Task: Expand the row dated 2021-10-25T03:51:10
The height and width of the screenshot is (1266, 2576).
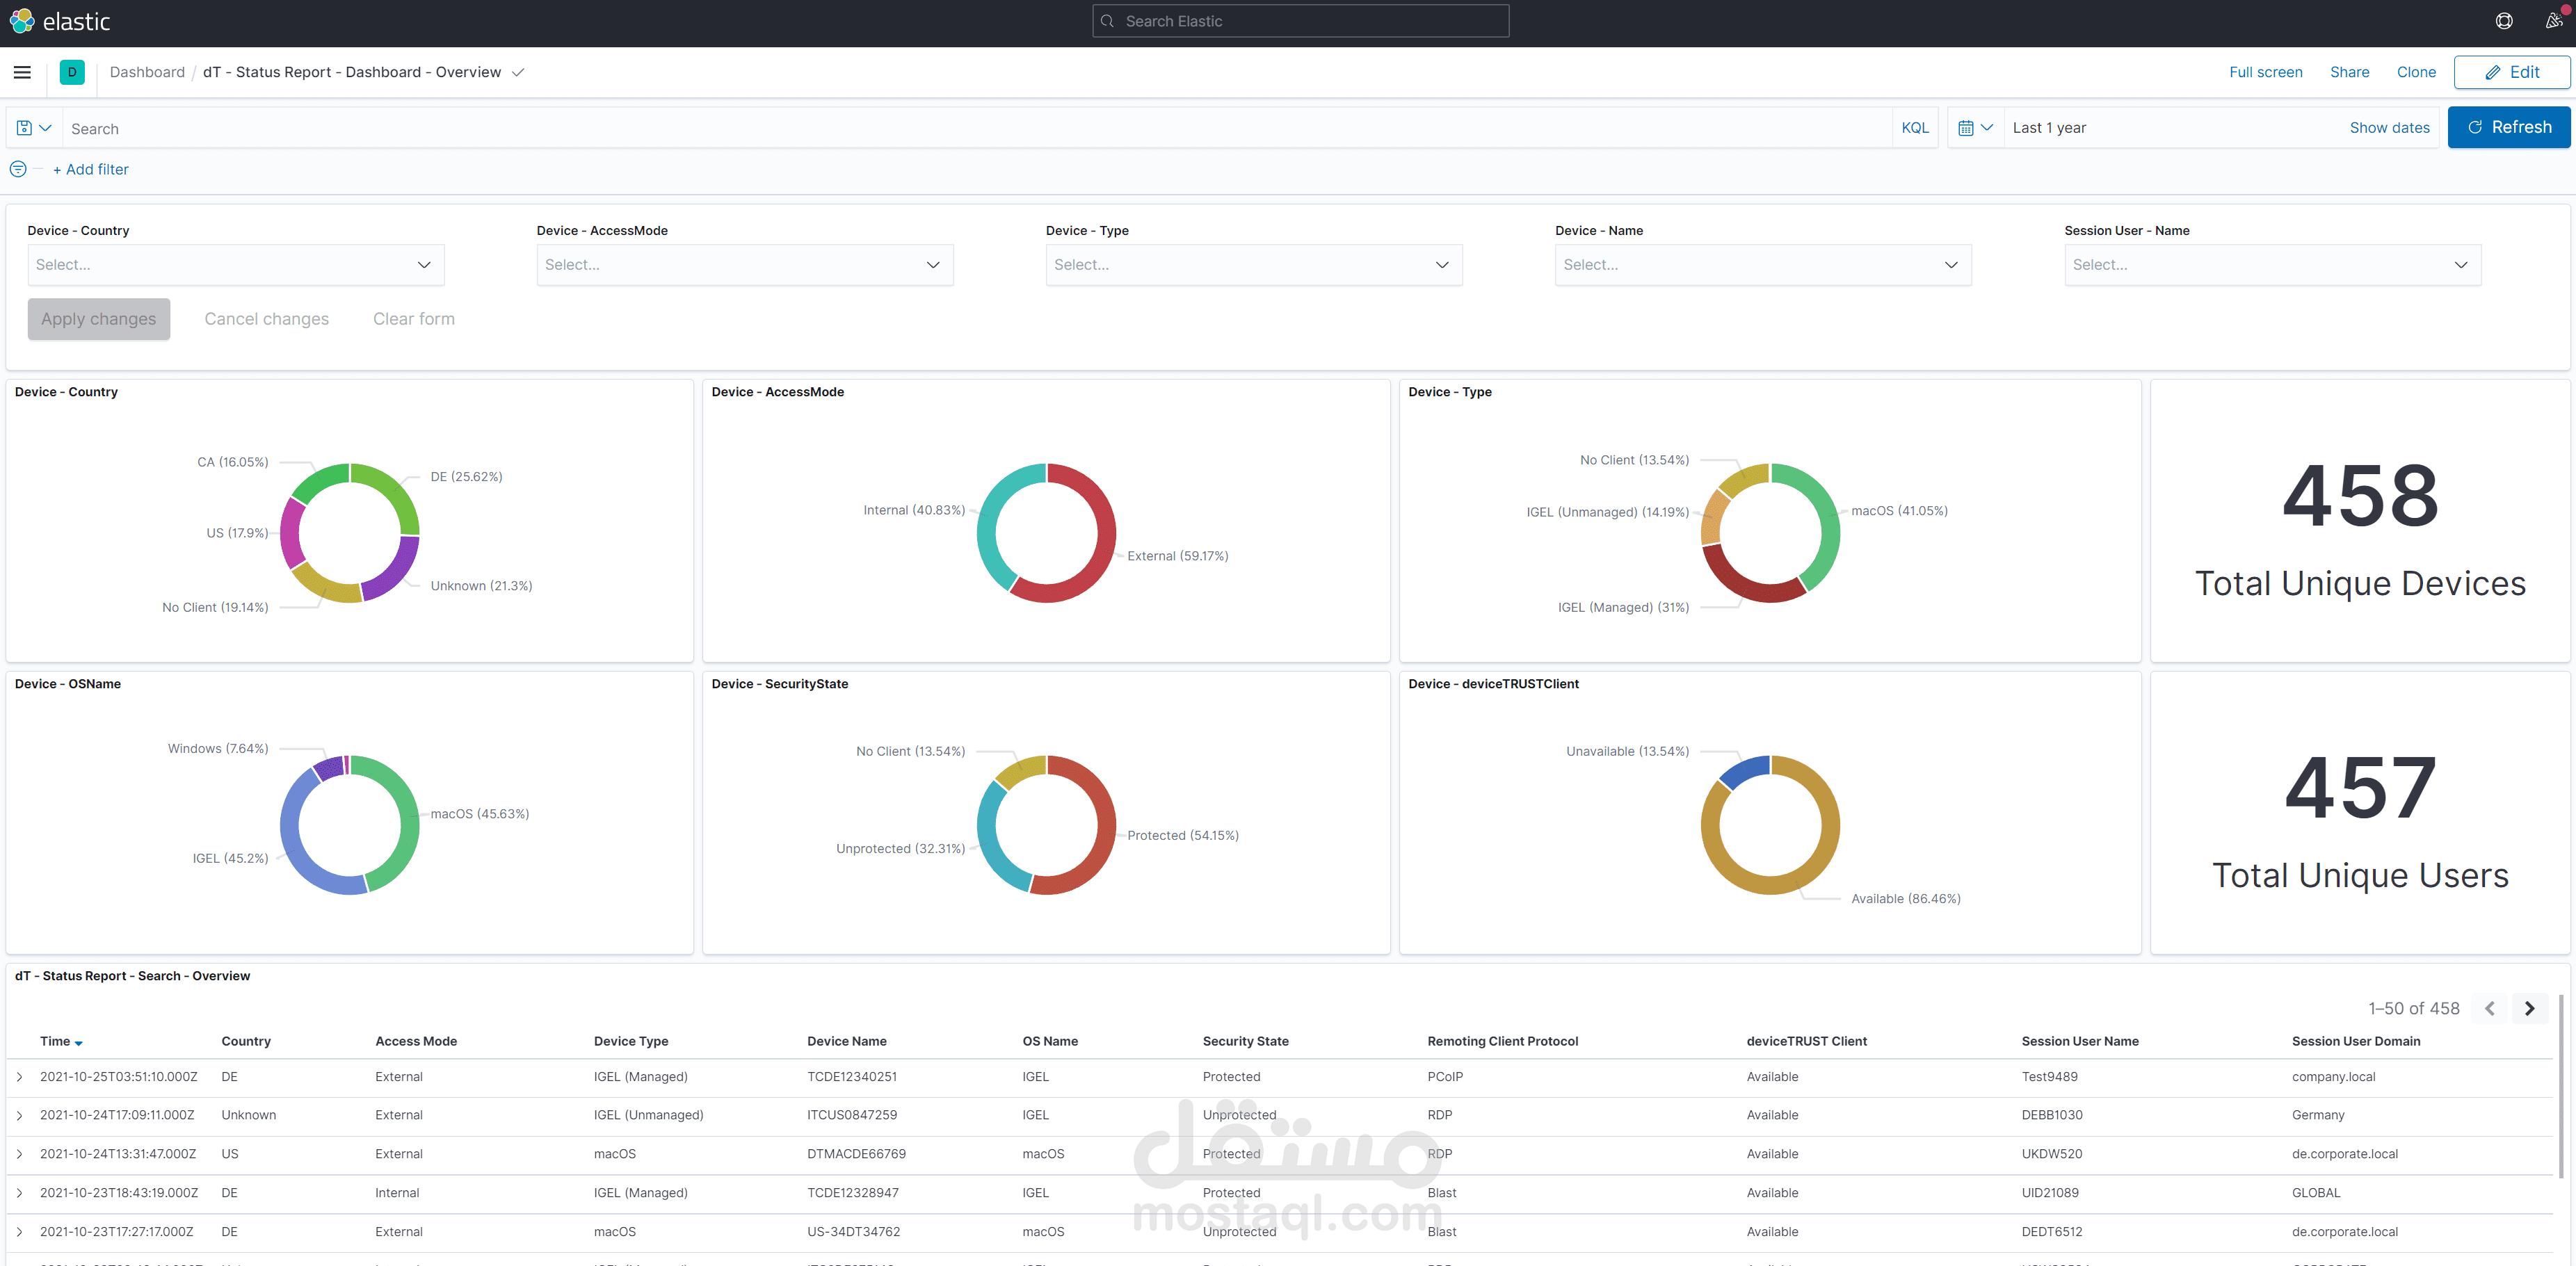Action: pos(19,1077)
